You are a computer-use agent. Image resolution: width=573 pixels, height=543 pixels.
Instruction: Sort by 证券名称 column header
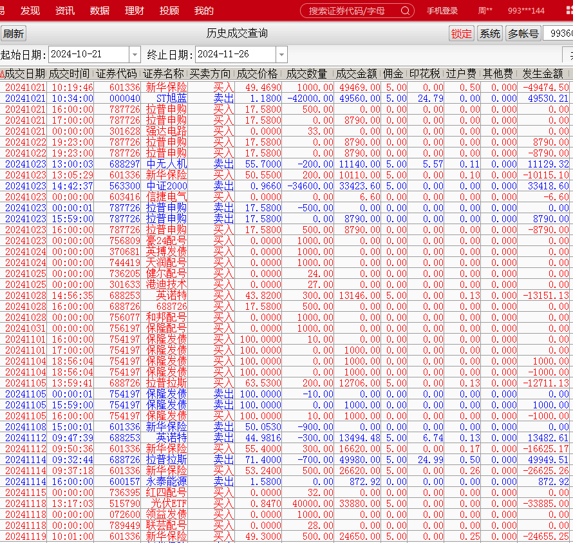point(164,74)
